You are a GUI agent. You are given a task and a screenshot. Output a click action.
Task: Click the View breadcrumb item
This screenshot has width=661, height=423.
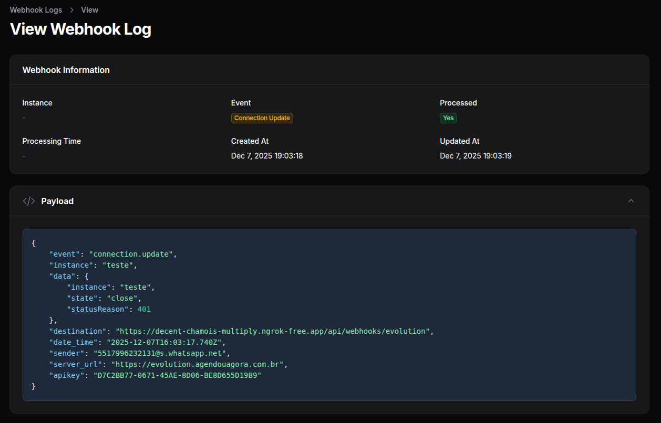[x=89, y=9]
